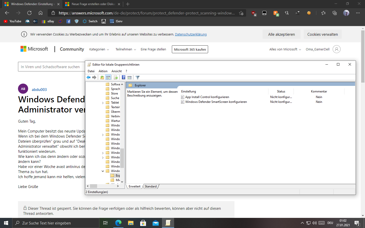Switch to the Standard tab
This screenshot has height=228, width=365.
point(151,186)
